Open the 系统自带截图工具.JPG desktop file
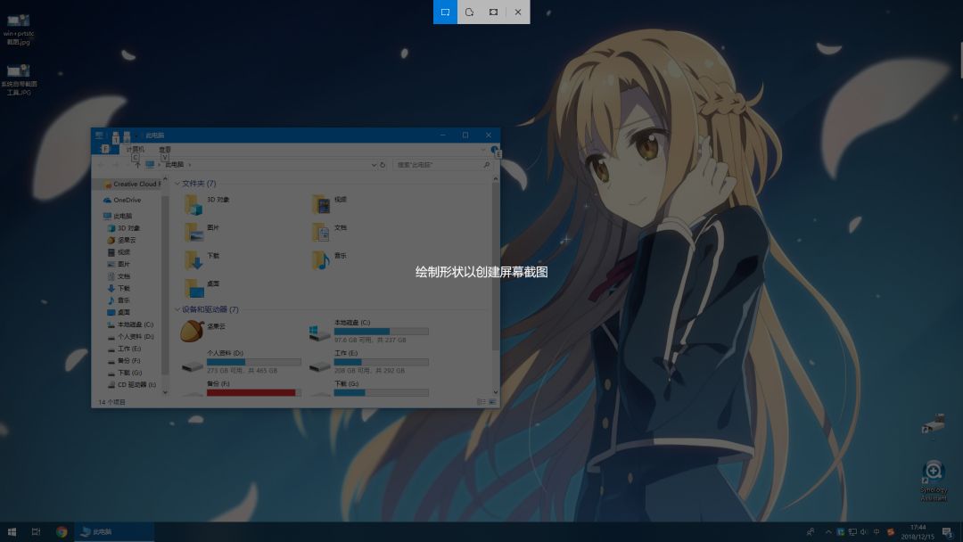This screenshot has width=963, height=542. coord(19,79)
